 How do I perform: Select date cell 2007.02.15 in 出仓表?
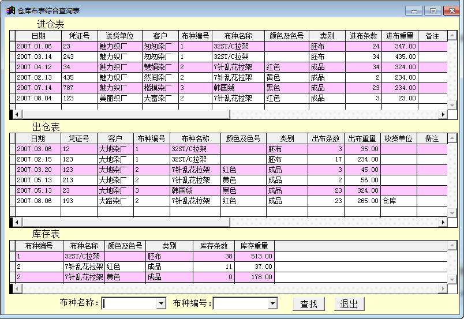(x=38, y=159)
